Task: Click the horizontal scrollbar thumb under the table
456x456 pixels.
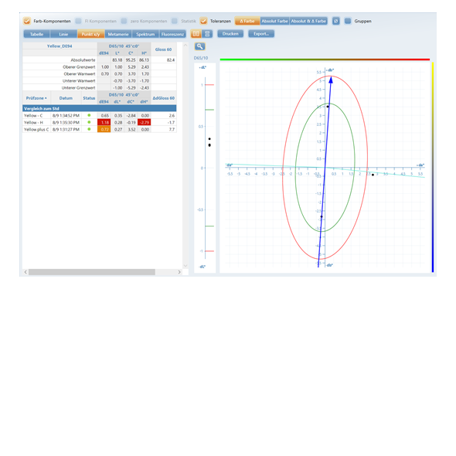Action: coord(92,272)
